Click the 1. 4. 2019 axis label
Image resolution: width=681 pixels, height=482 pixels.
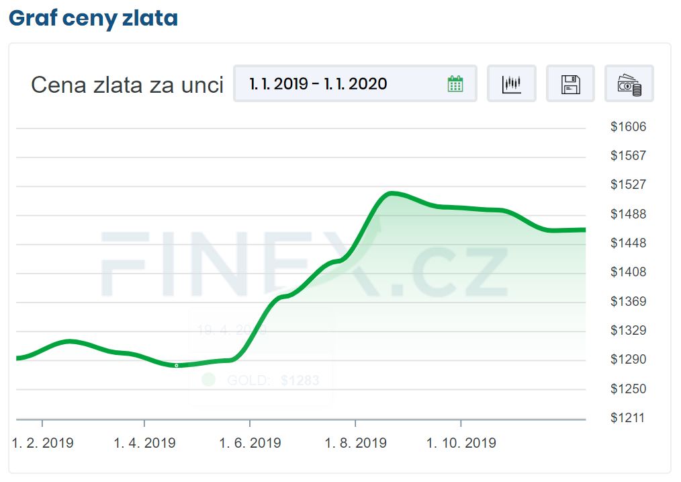pyautogui.click(x=144, y=443)
